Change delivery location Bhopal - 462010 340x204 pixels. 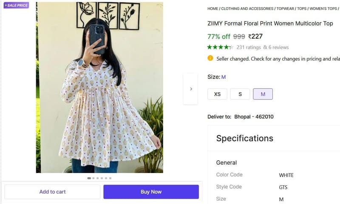[x=254, y=116]
